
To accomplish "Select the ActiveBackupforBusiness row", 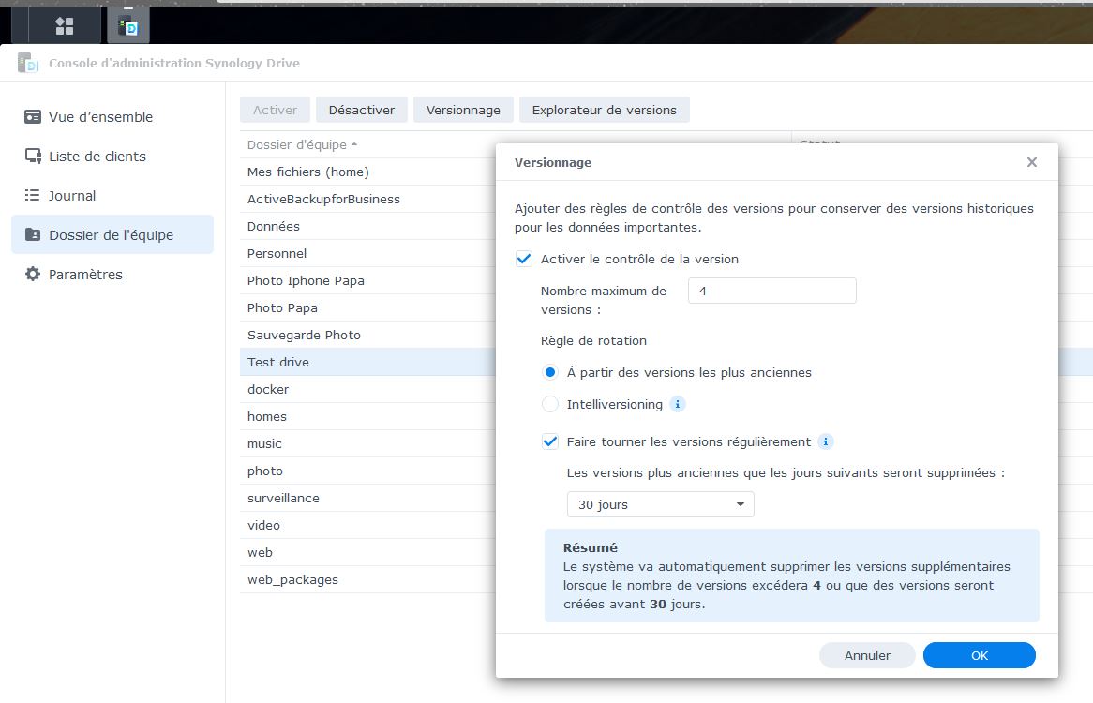I will click(368, 200).
